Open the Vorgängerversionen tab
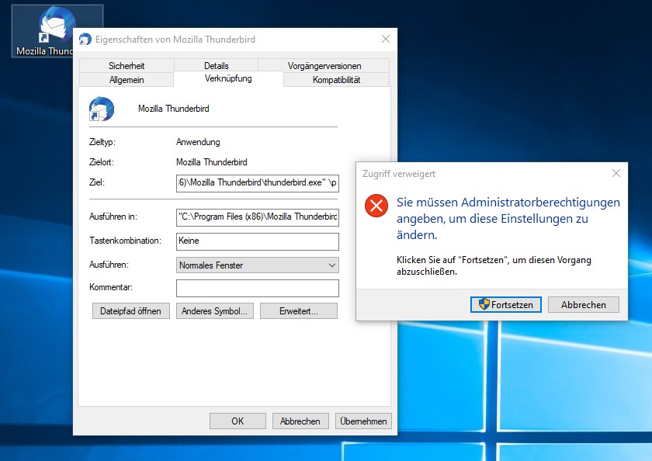Viewport: 652px width, 461px height. 324,66
